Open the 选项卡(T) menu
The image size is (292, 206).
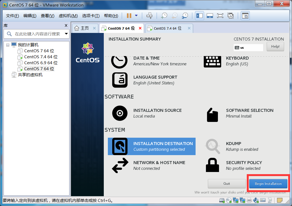[x=91, y=16]
